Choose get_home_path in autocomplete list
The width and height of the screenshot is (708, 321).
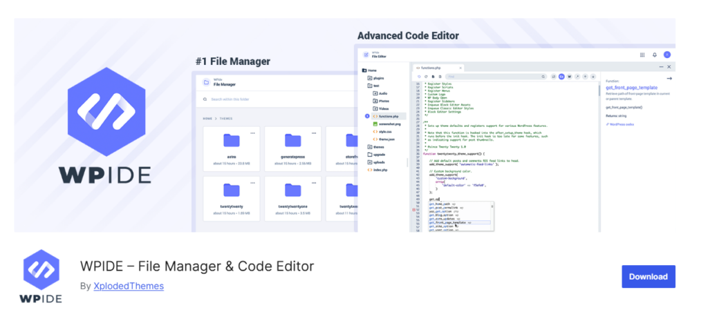pyautogui.click(x=460, y=204)
